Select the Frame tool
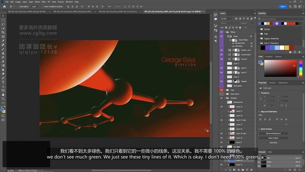Viewport: 305px width, 172px height. (3, 36)
